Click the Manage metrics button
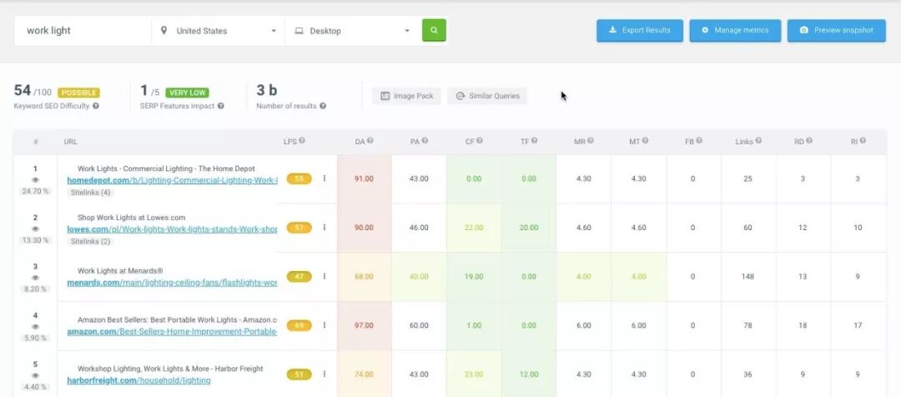This screenshot has height=397, width=901. click(735, 31)
